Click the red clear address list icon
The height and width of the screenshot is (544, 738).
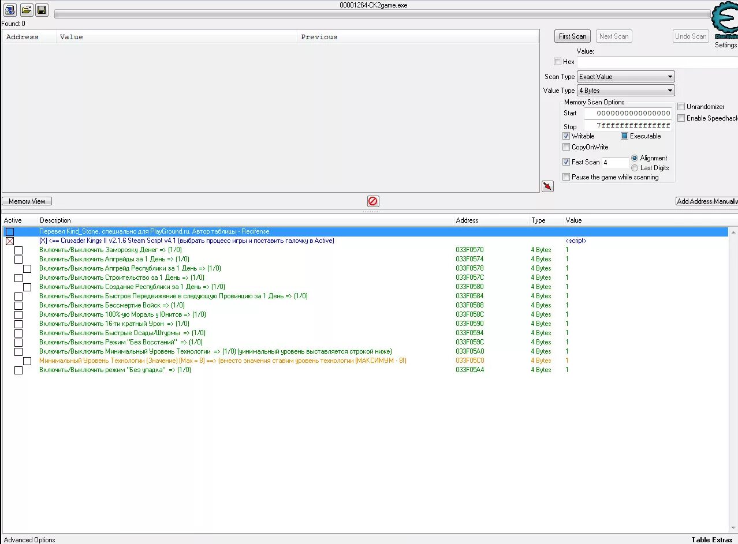click(373, 201)
